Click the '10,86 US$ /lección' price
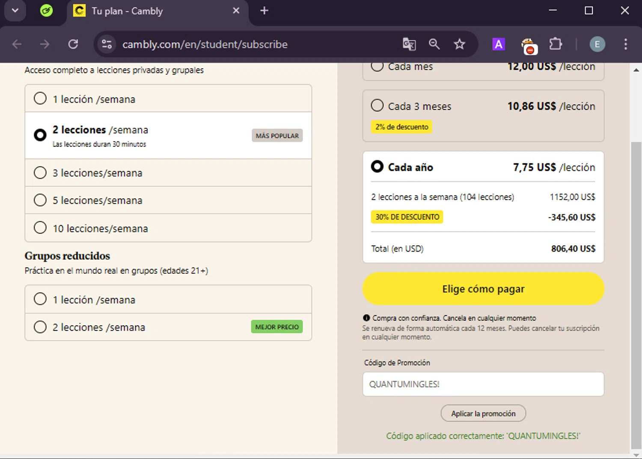The height and width of the screenshot is (459, 642). click(x=551, y=106)
